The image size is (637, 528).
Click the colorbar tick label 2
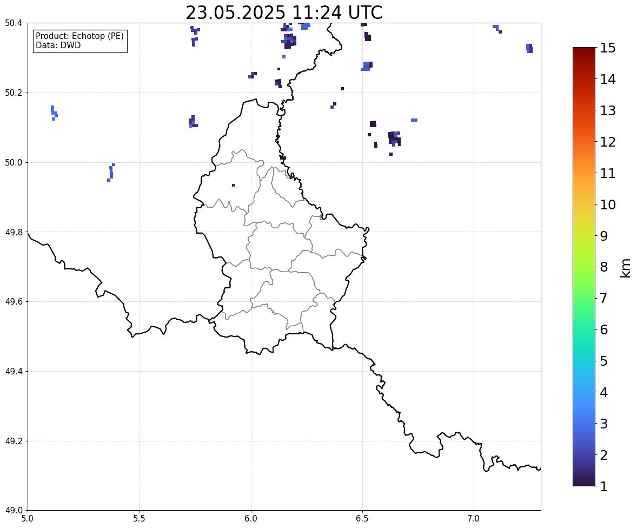click(603, 455)
